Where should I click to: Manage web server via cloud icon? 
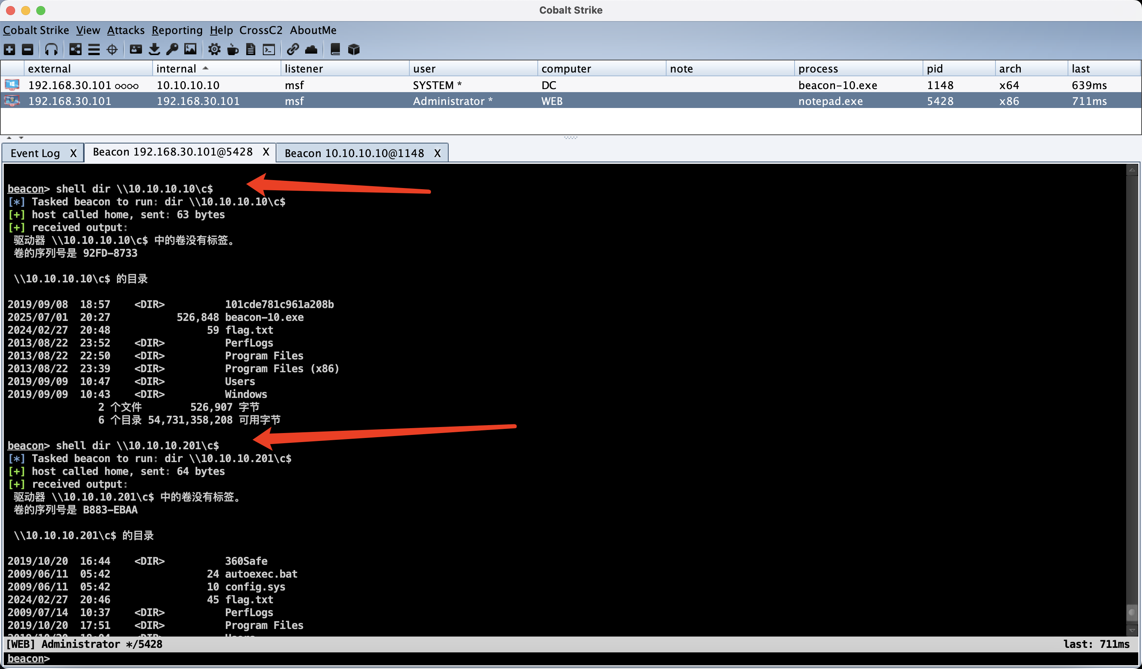(311, 49)
